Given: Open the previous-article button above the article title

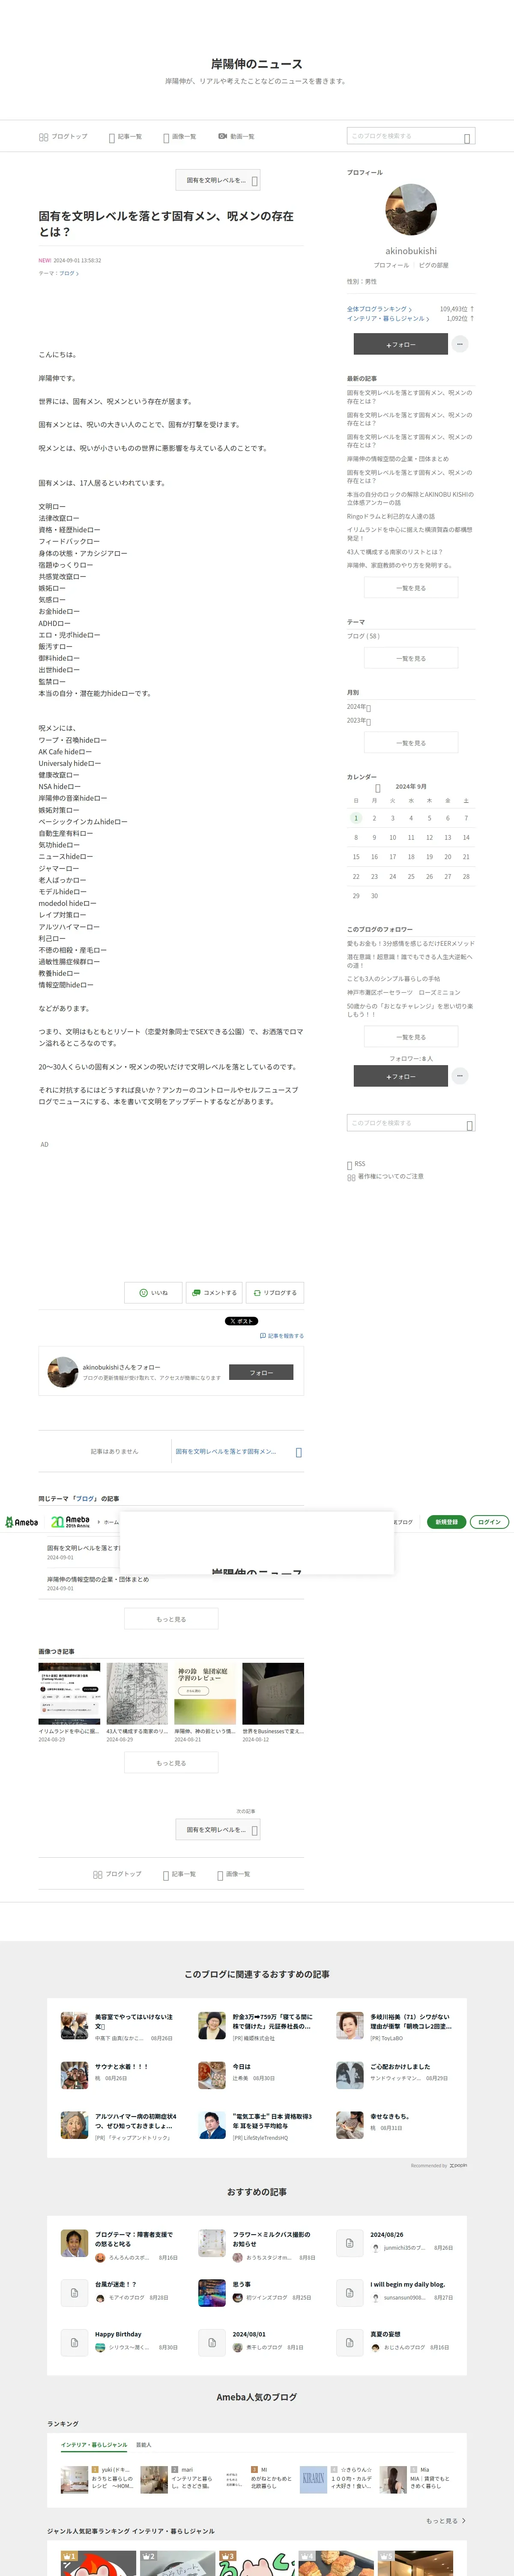Looking at the screenshot, I should pyautogui.click(x=218, y=180).
